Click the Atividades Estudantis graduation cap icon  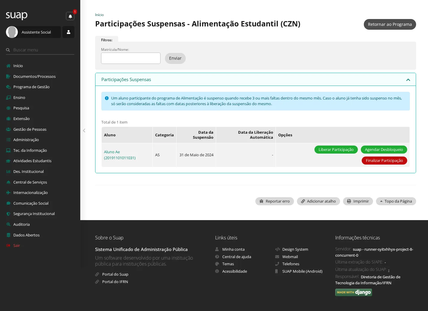click(8, 161)
